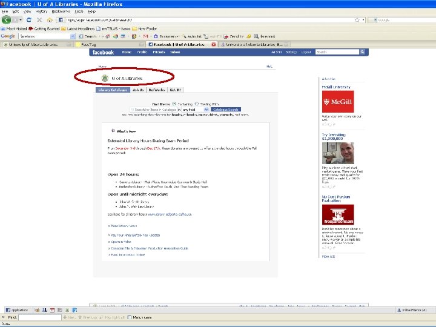Select the Containing radio button
The height and width of the screenshot is (327, 436).
(174, 104)
